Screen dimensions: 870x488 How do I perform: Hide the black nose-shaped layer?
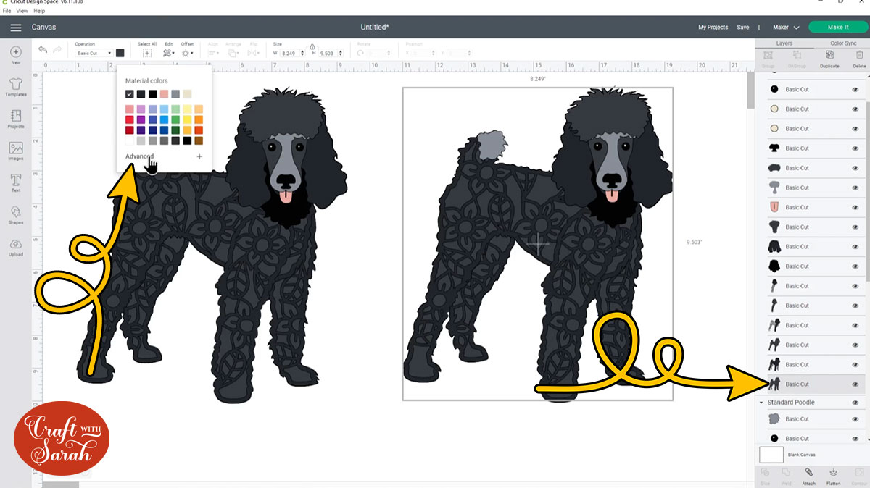(x=855, y=148)
